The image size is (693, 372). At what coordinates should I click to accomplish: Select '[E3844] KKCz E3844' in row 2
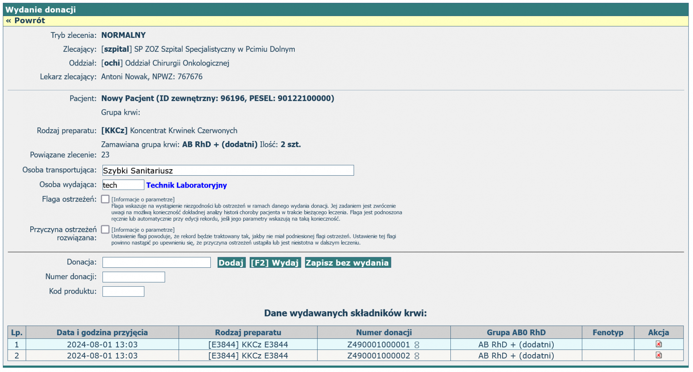(x=248, y=356)
